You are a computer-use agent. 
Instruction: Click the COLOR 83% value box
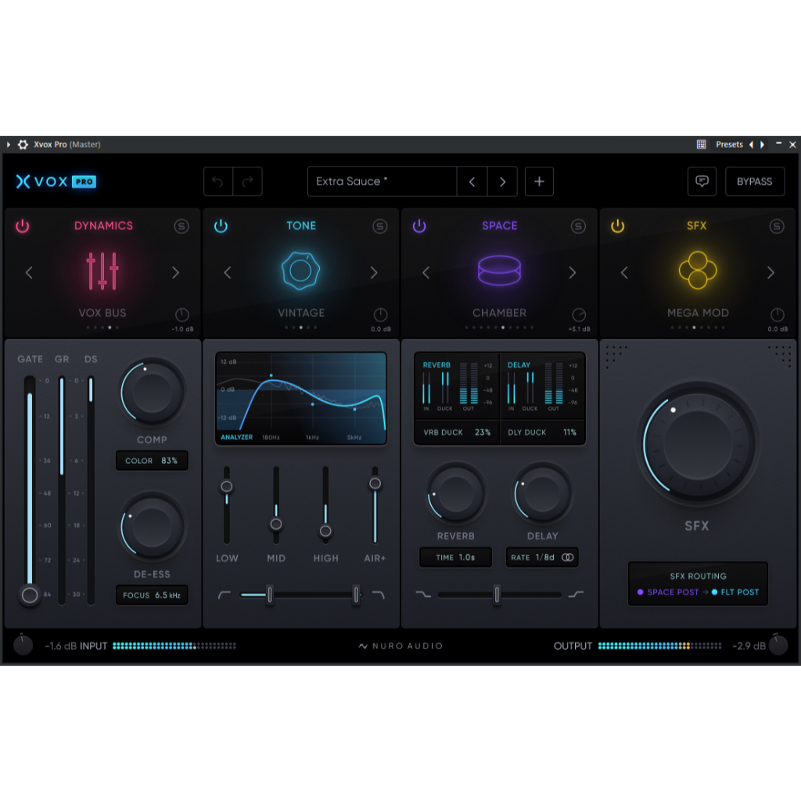coord(152,461)
